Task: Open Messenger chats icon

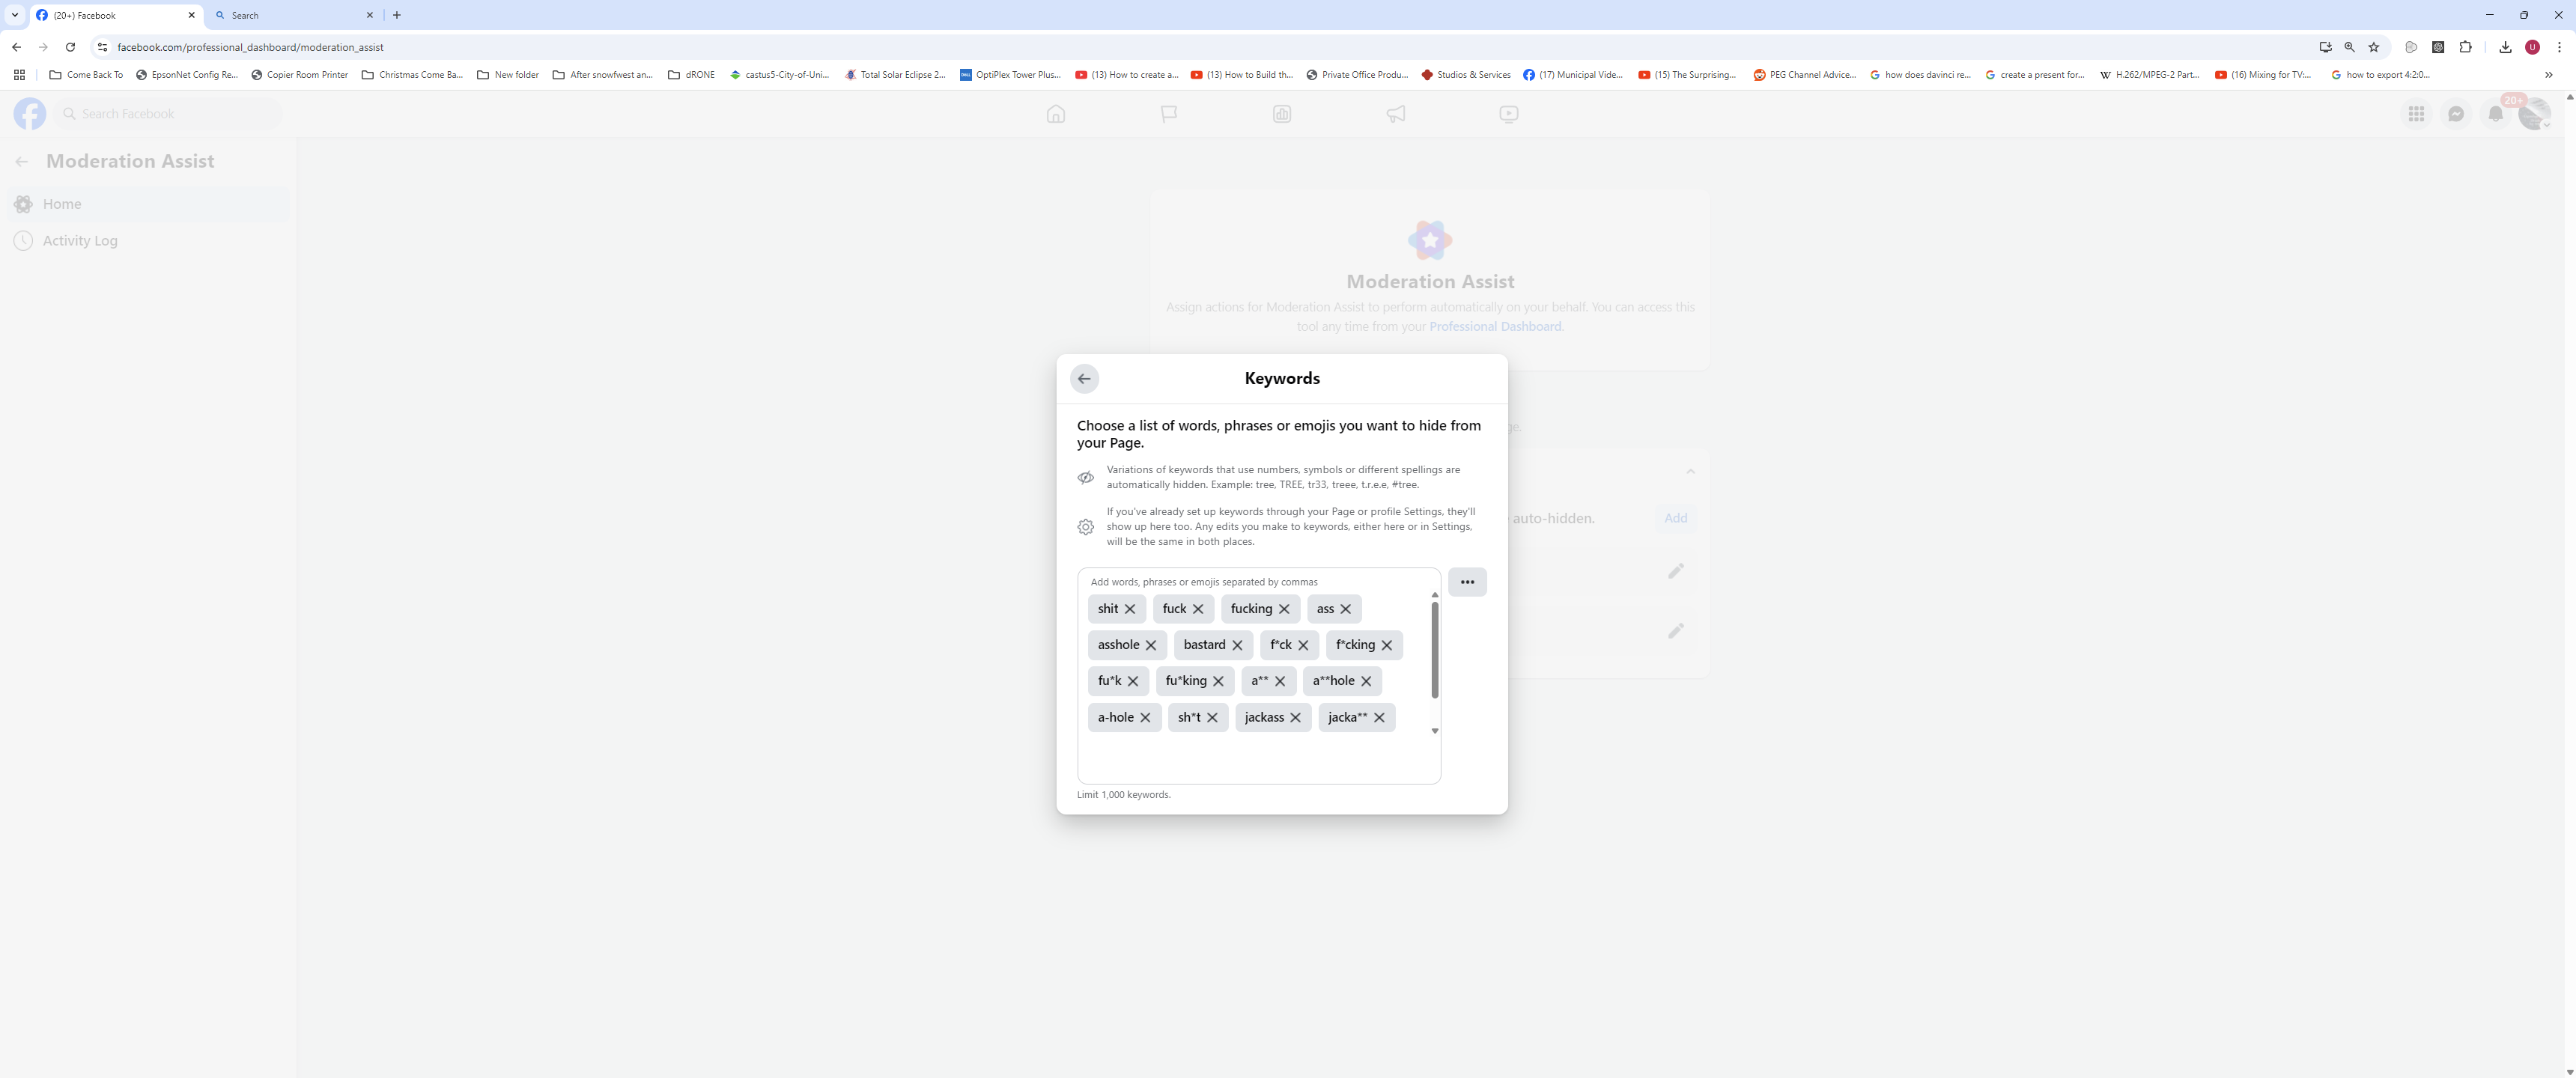Action: click(x=2456, y=114)
